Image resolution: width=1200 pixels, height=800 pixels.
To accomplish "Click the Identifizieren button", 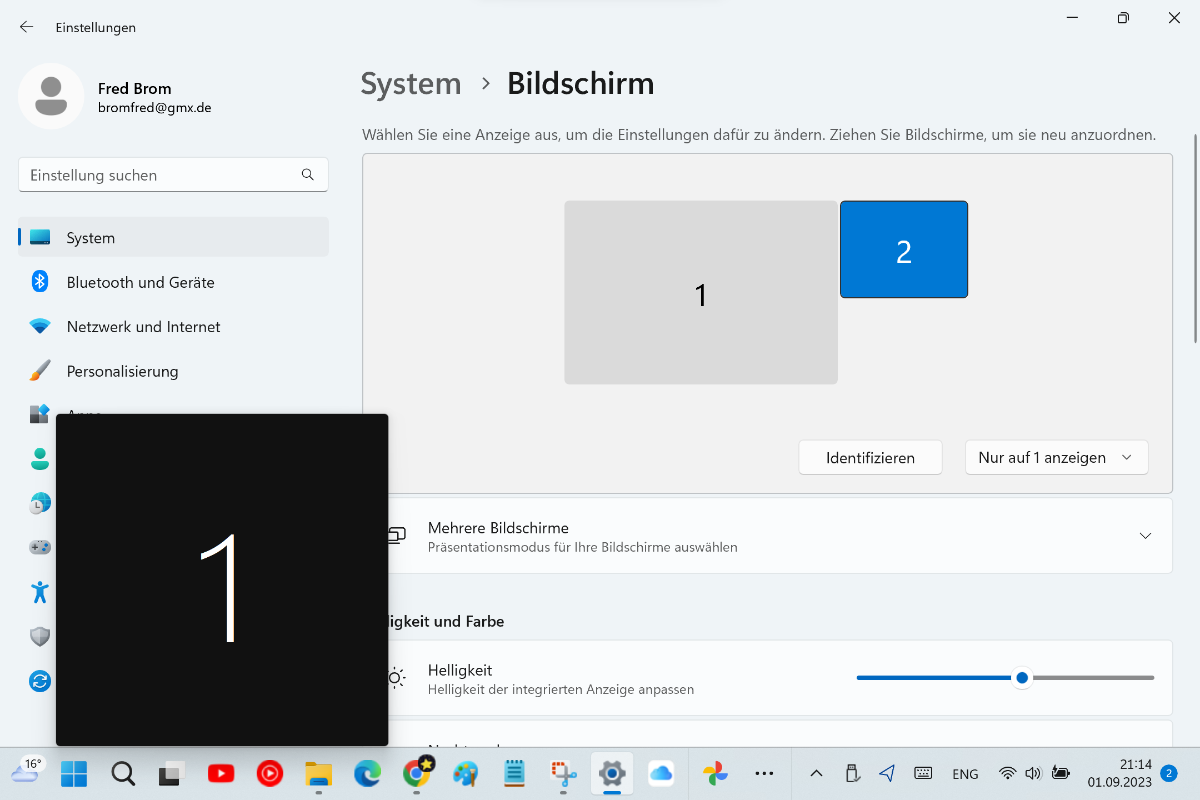I will [870, 458].
